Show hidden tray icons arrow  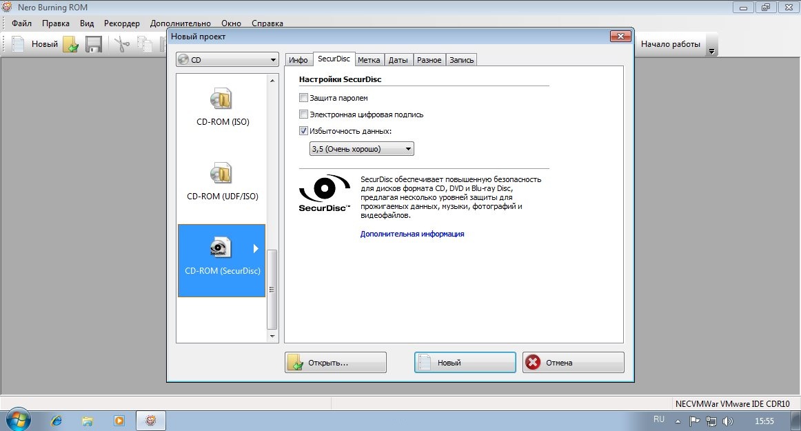coord(678,422)
